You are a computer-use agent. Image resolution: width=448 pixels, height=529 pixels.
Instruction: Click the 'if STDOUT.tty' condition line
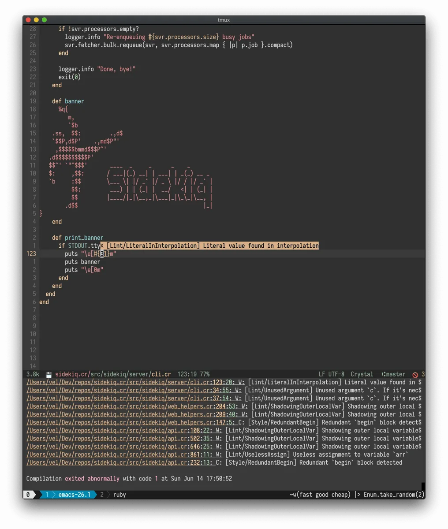tap(79, 246)
